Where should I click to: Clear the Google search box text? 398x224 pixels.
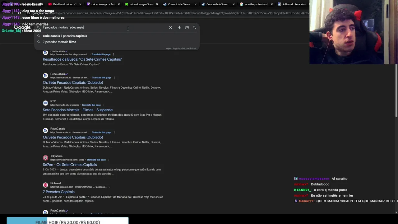click(x=170, y=27)
